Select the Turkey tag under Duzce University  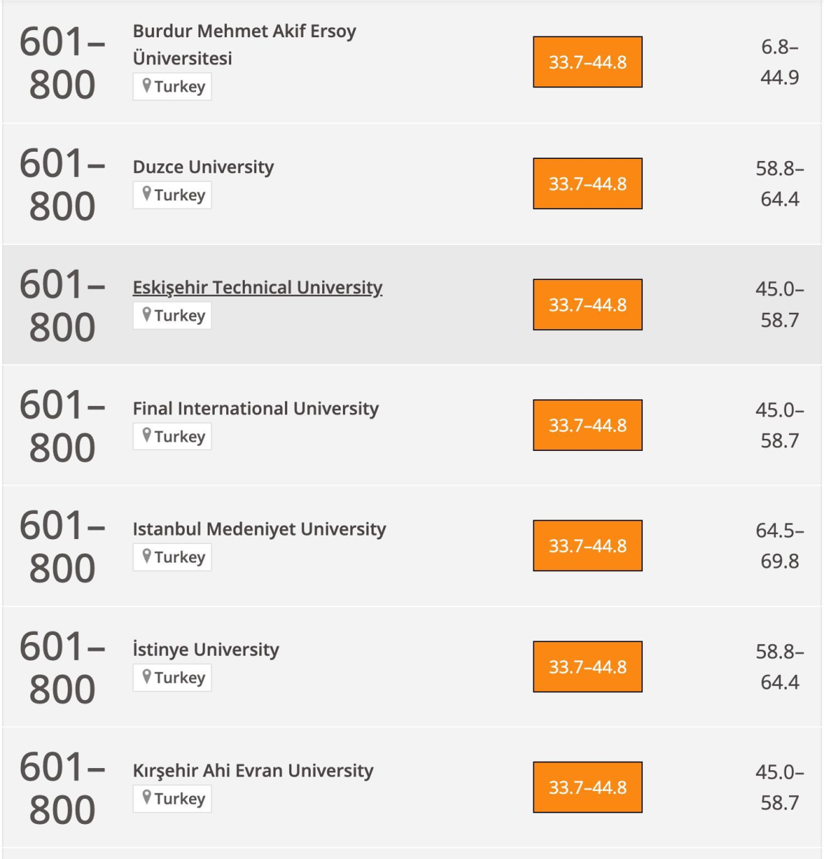(172, 195)
